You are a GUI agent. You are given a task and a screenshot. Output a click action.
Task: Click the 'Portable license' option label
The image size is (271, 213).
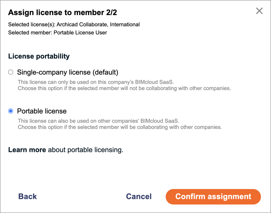[42, 111]
